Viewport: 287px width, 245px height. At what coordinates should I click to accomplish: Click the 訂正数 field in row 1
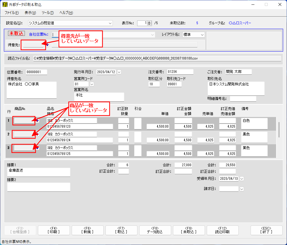coord(124,121)
